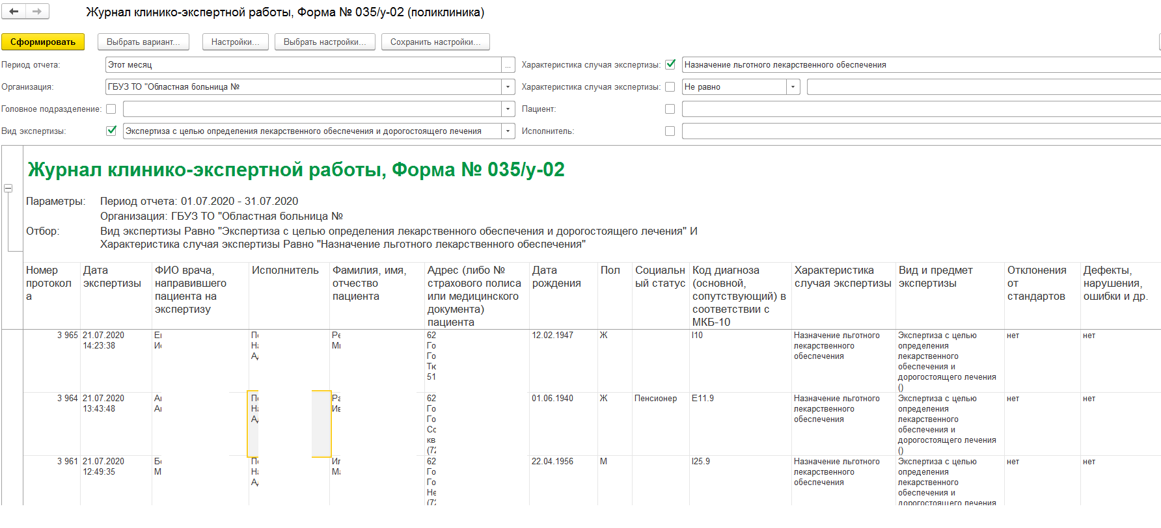Open the Вид экспертизы dropdown arrow

508,131
